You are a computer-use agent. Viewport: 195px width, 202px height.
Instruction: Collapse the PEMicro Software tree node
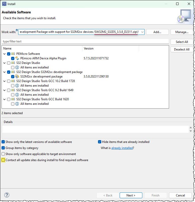[4, 54]
